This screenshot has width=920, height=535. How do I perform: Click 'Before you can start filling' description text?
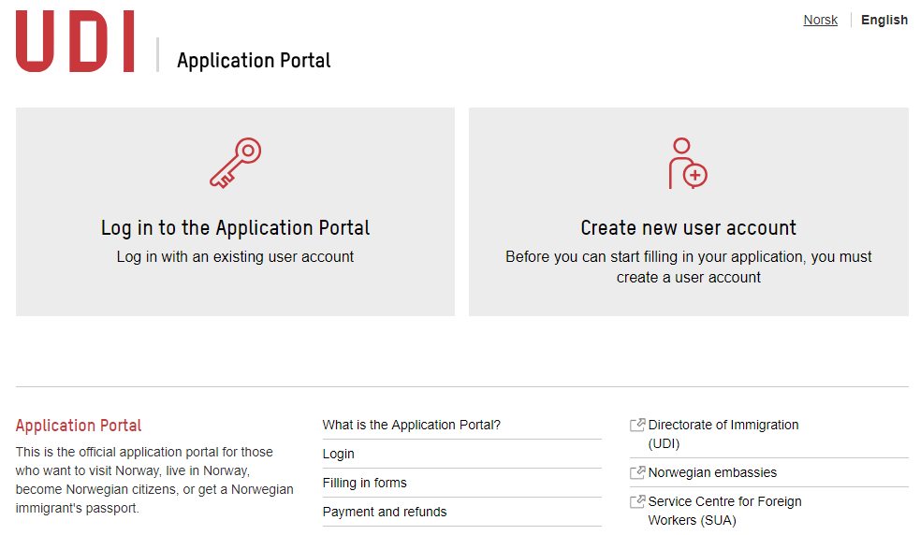click(x=688, y=267)
